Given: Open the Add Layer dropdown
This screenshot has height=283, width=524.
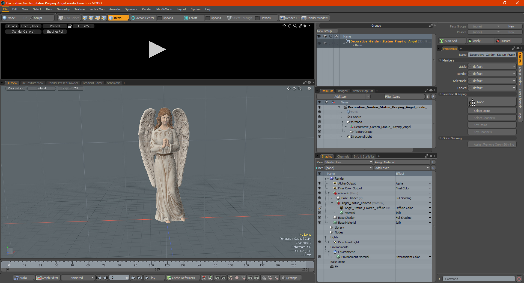Looking at the screenshot, I should point(402,168).
